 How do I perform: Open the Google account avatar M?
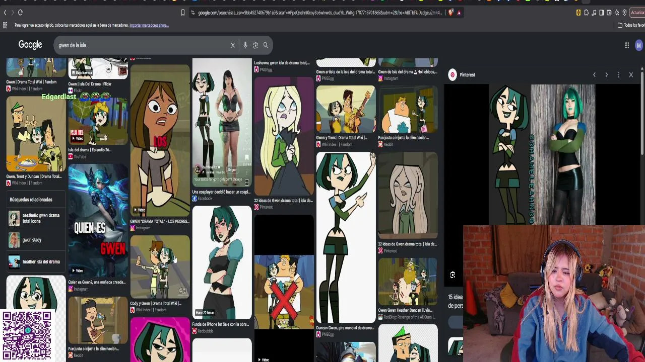tap(639, 45)
